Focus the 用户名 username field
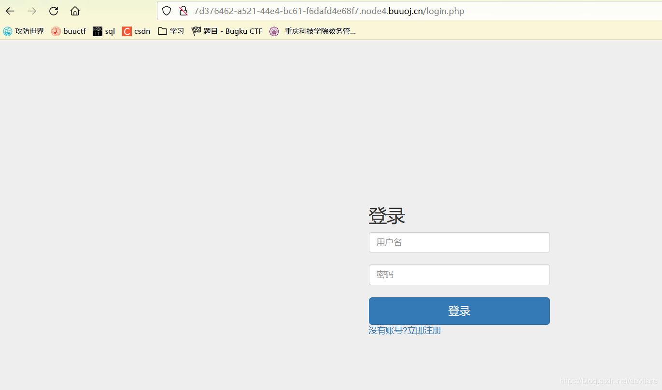Image resolution: width=662 pixels, height=390 pixels. coord(459,242)
